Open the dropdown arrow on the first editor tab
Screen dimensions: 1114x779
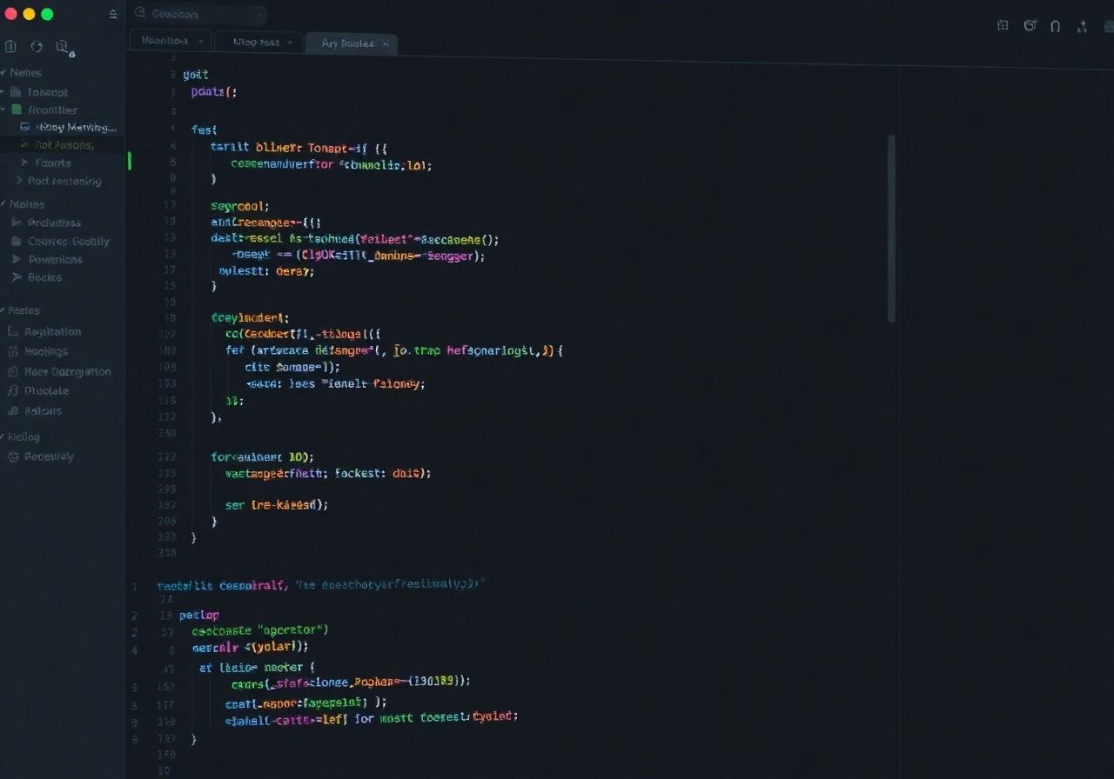pyautogui.click(x=201, y=41)
